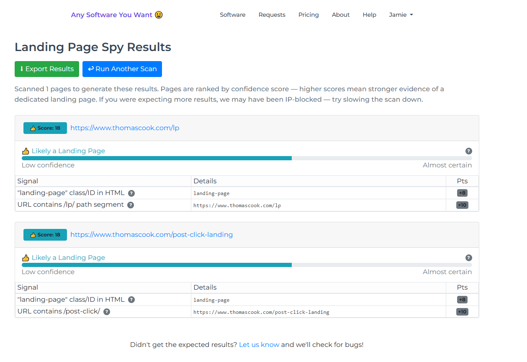This screenshot has height=362, width=527.
Task: Click help icon next to "URL contains /lp/" signal
Action: 131,205
